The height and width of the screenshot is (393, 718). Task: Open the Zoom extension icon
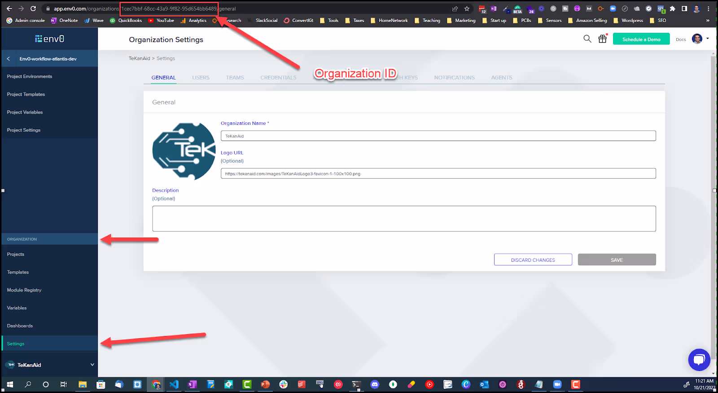(x=613, y=9)
